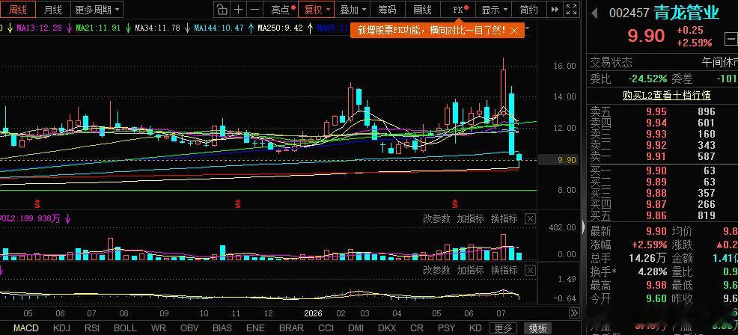Viewport: 738px width, 335px height.
Task: Select the KD indicator tab
Action: [x=475, y=328]
